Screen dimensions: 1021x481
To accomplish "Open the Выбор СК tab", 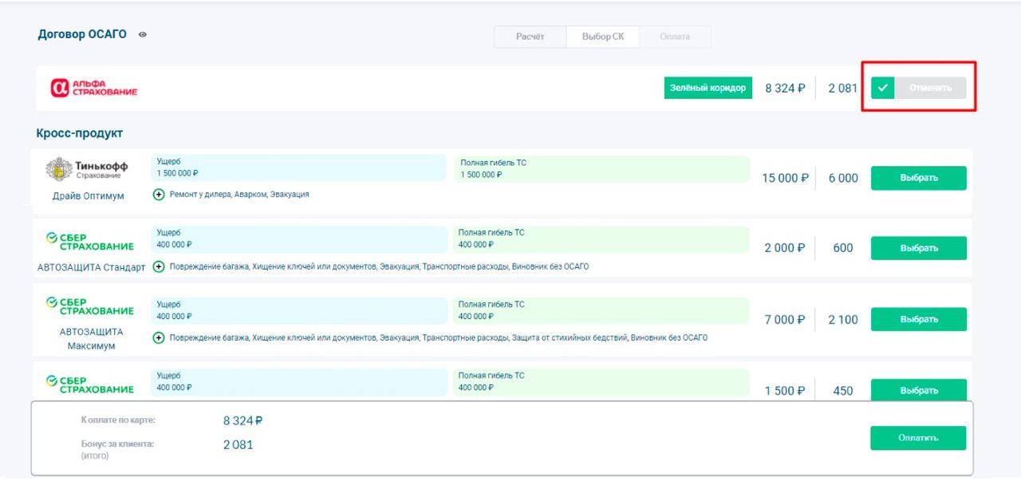I will click(603, 37).
